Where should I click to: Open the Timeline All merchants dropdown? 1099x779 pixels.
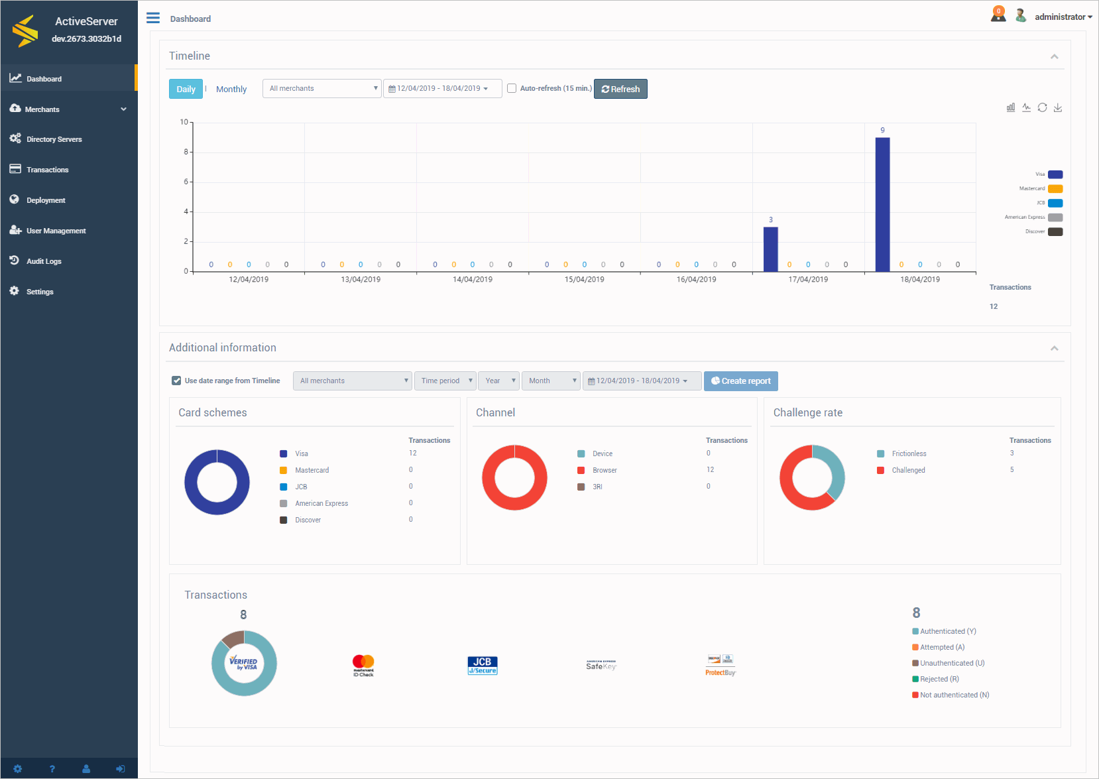coord(322,88)
